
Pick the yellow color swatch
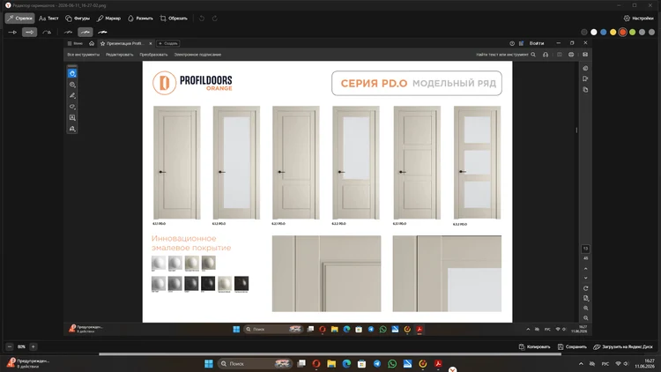point(613,32)
